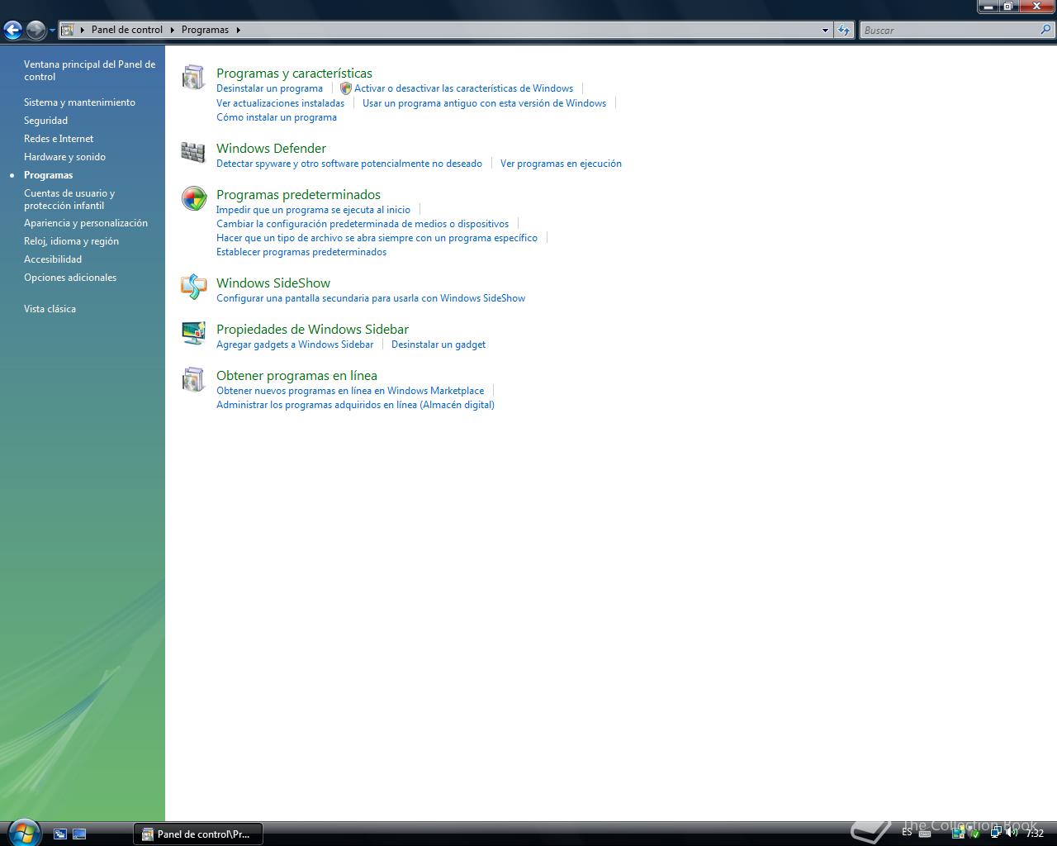Click the Propiedades de Windows Sidebar icon

pos(193,333)
